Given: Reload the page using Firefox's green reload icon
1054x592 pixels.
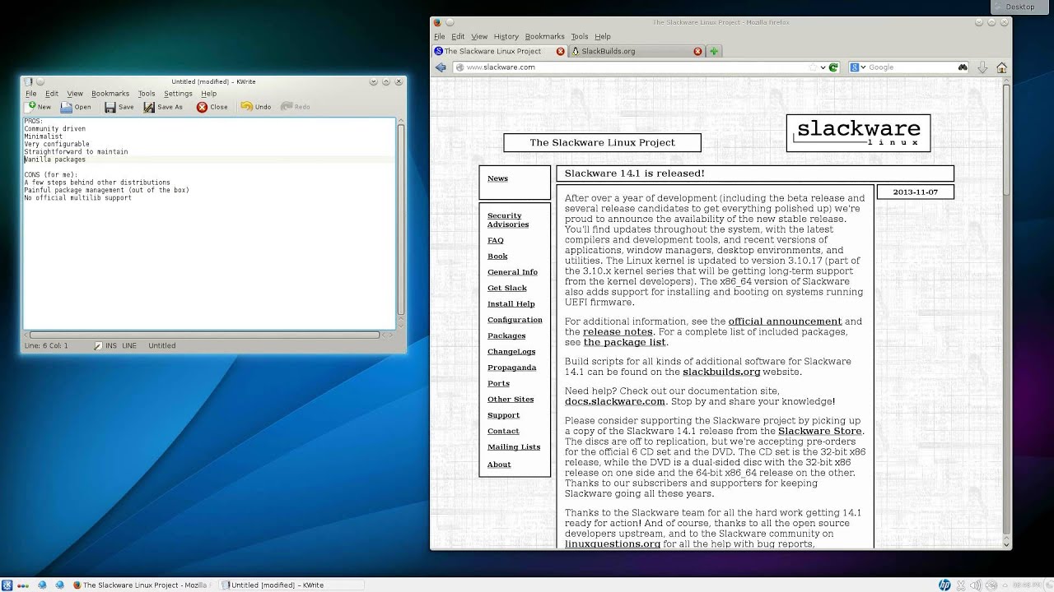Looking at the screenshot, I should 833,67.
